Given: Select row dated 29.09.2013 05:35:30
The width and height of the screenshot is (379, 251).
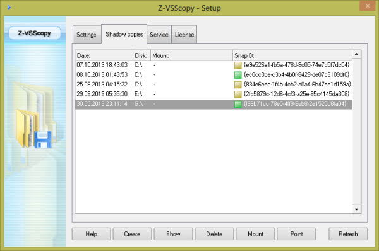Looking at the screenshot, I should [x=214, y=94].
